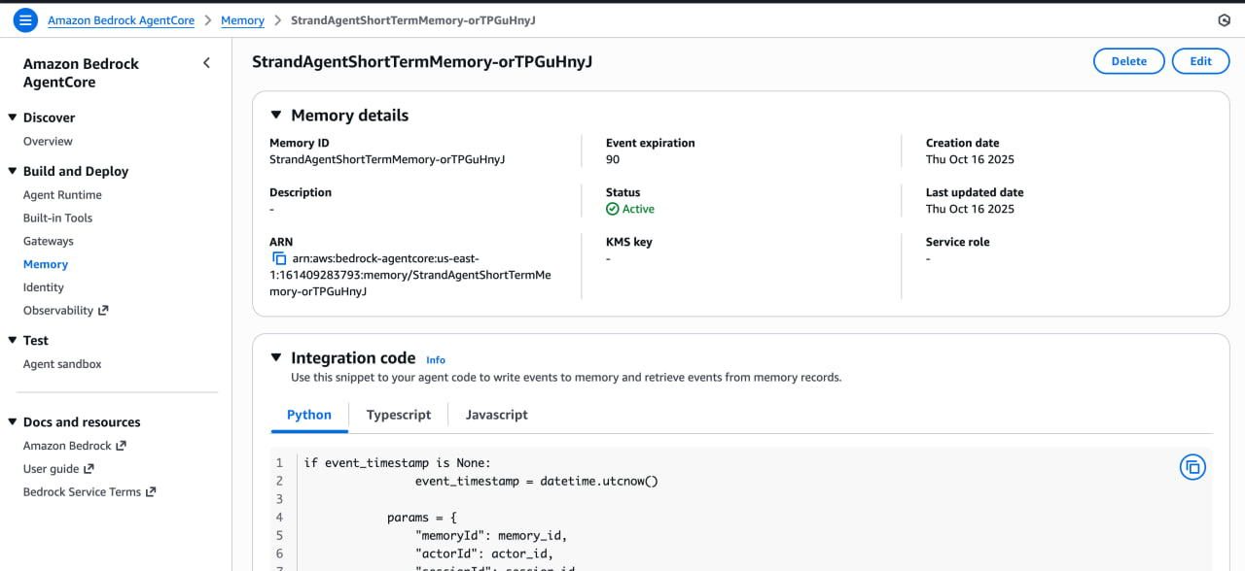This screenshot has width=1245, height=571.
Task: Collapse the sidebar with the chevron icon
Action: click(206, 63)
